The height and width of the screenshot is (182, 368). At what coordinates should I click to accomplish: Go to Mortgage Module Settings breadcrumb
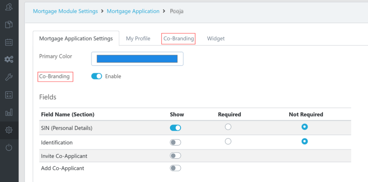(65, 11)
